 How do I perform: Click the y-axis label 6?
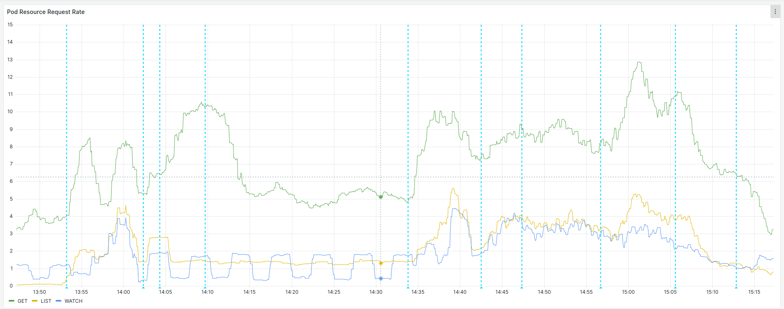pyautogui.click(x=11, y=181)
